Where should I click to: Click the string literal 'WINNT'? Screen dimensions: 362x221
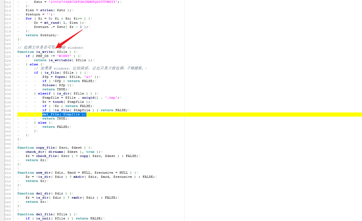coord(64,56)
